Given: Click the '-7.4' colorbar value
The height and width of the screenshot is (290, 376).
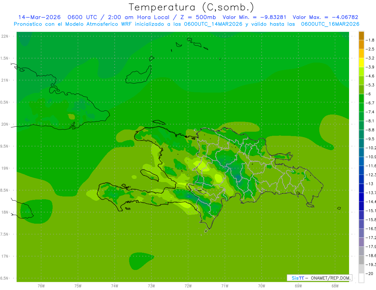Looking at the screenshot, I should pos(370,112).
